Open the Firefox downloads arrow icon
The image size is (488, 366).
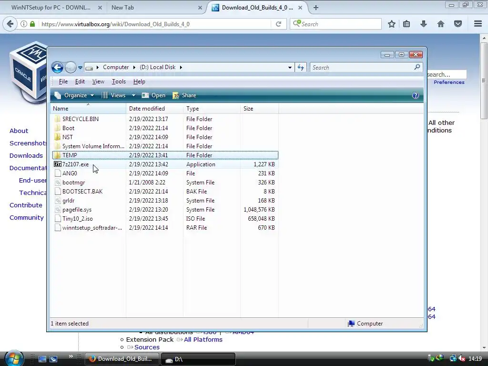(424, 24)
